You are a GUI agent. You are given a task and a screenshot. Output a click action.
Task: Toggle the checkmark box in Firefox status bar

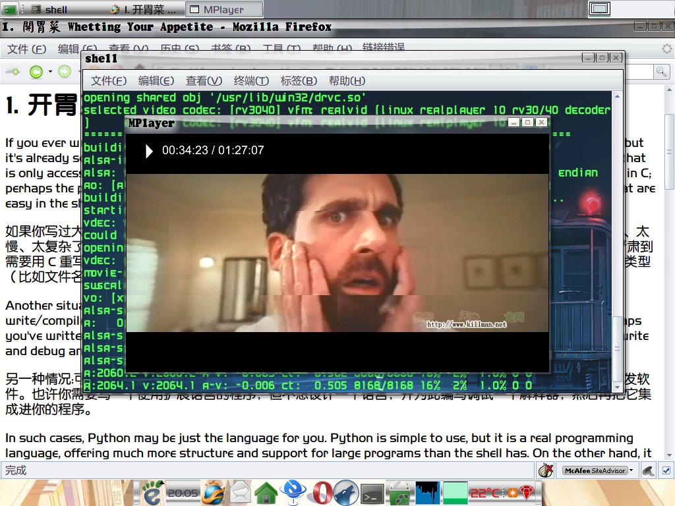(x=666, y=470)
